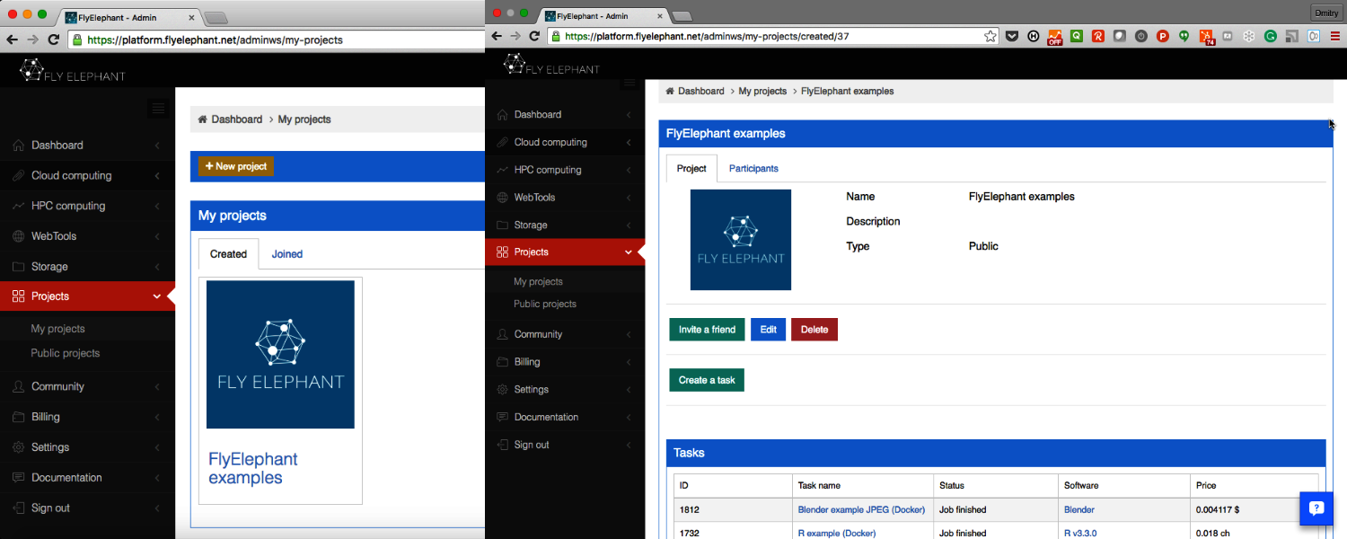Open Public projects submenu in right window
The height and width of the screenshot is (539, 1347).
[545, 304]
